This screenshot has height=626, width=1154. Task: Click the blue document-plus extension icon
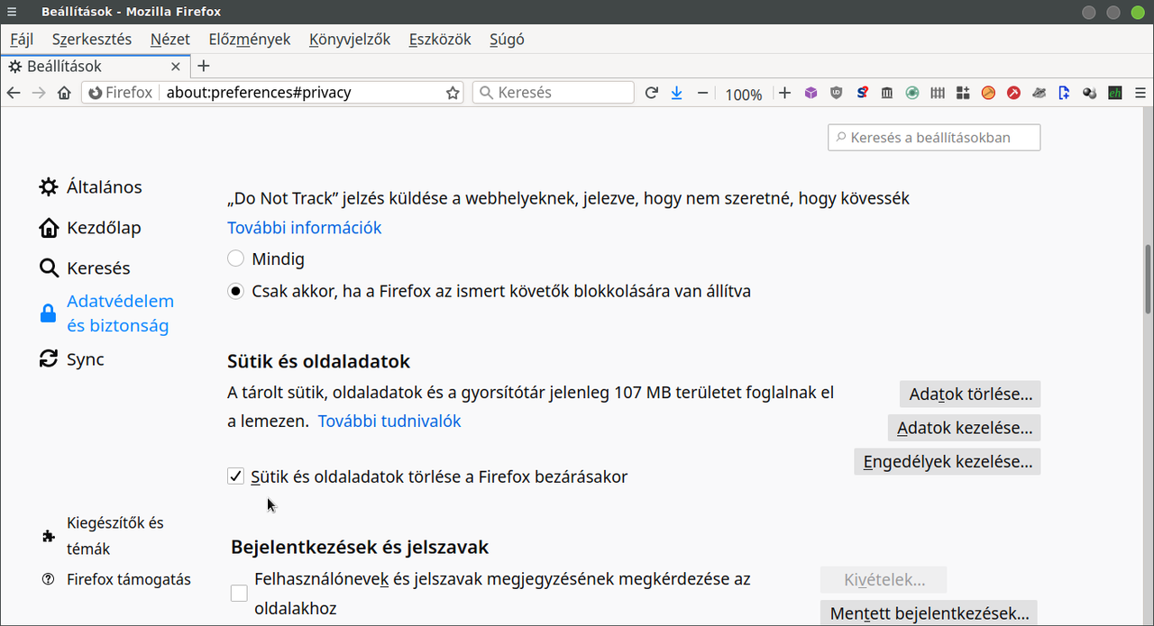click(x=1064, y=93)
